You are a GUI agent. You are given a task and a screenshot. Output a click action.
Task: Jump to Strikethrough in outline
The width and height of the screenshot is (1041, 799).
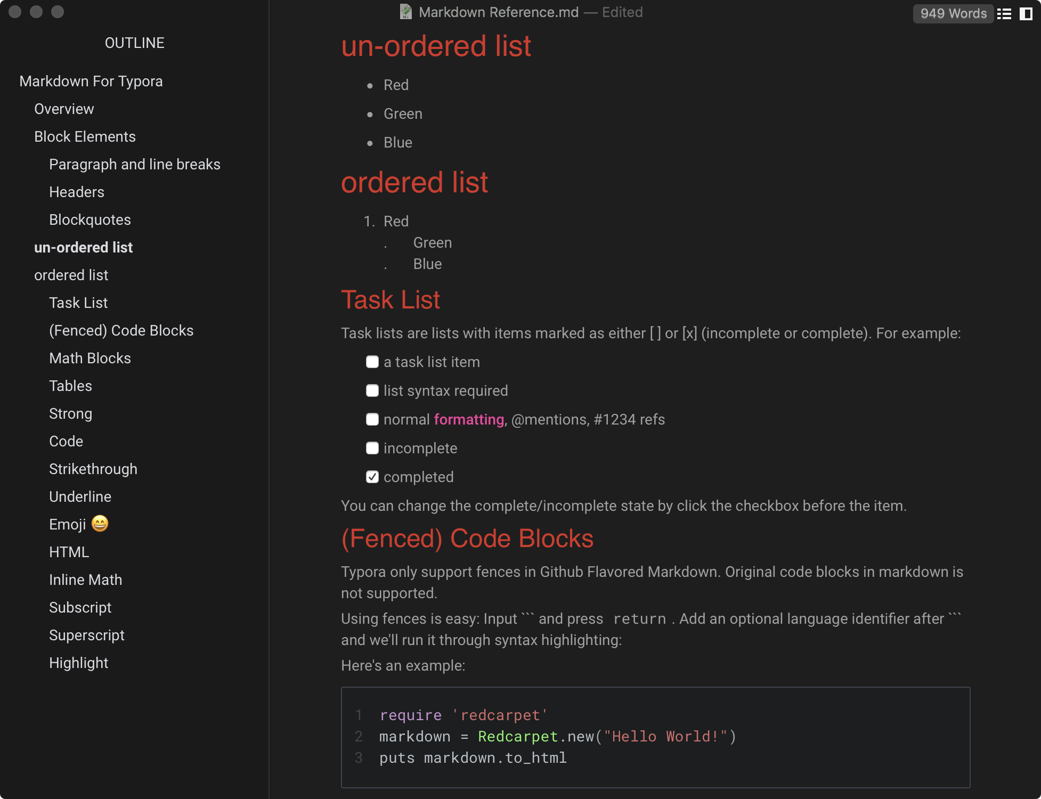93,469
